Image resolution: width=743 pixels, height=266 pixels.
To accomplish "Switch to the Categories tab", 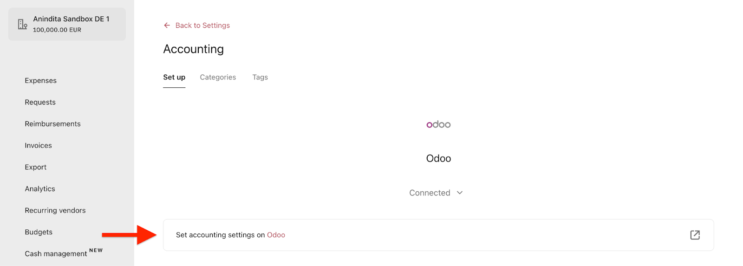I will tap(218, 77).
